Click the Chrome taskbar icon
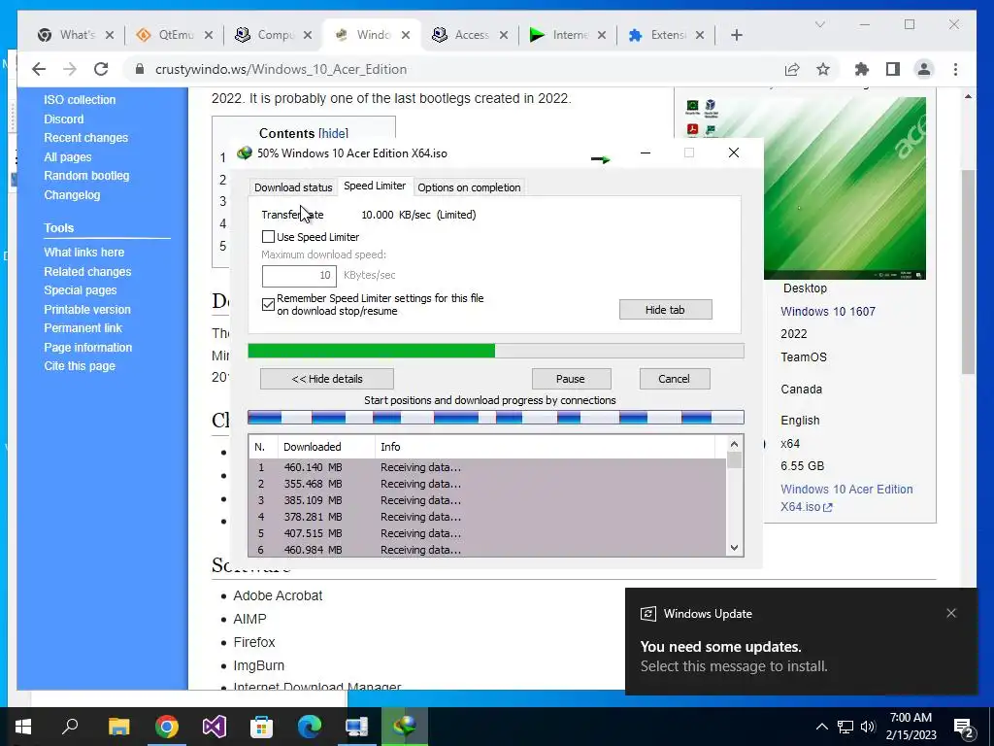This screenshot has width=994, height=746. [x=167, y=727]
